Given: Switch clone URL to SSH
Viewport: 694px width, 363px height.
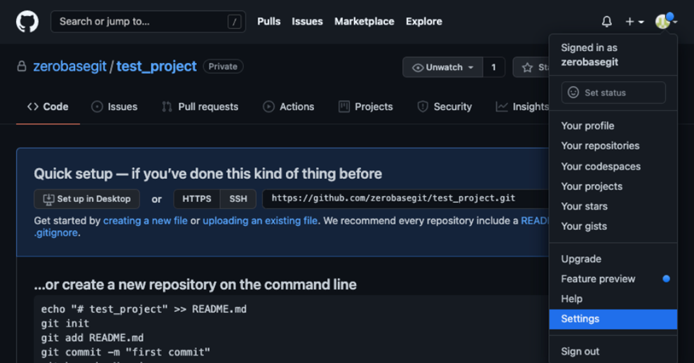Looking at the screenshot, I should point(238,199).
